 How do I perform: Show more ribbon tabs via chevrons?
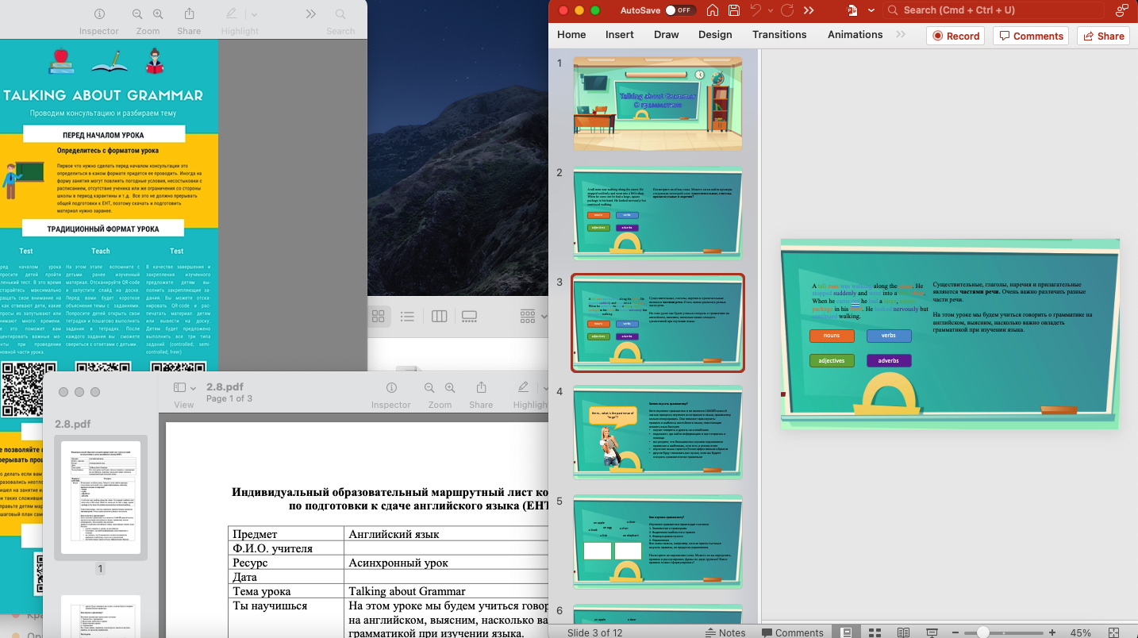[x=901, y=35]
